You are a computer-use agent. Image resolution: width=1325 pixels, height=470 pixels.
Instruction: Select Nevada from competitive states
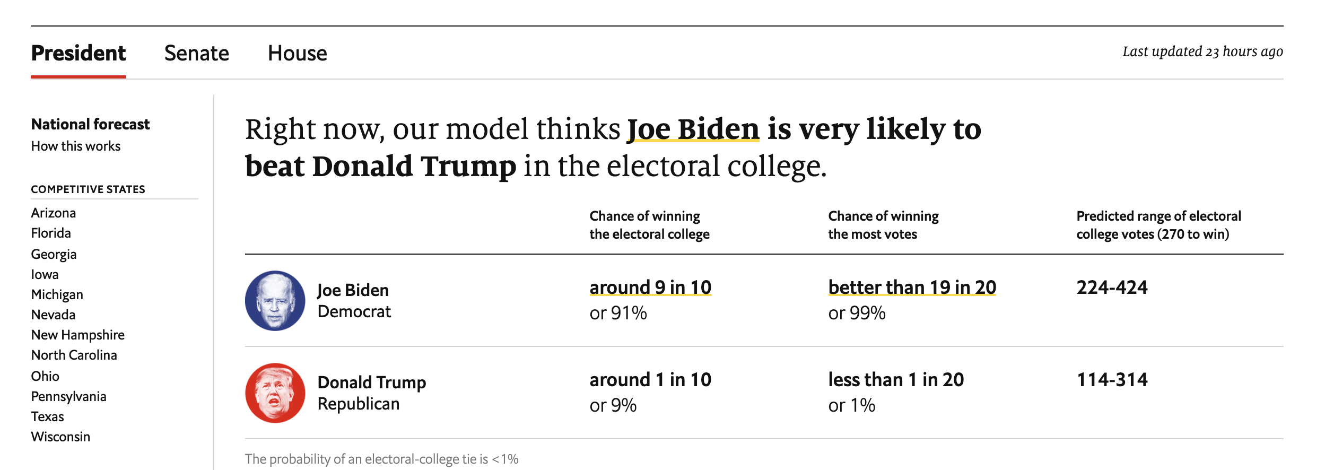[53, 315]
